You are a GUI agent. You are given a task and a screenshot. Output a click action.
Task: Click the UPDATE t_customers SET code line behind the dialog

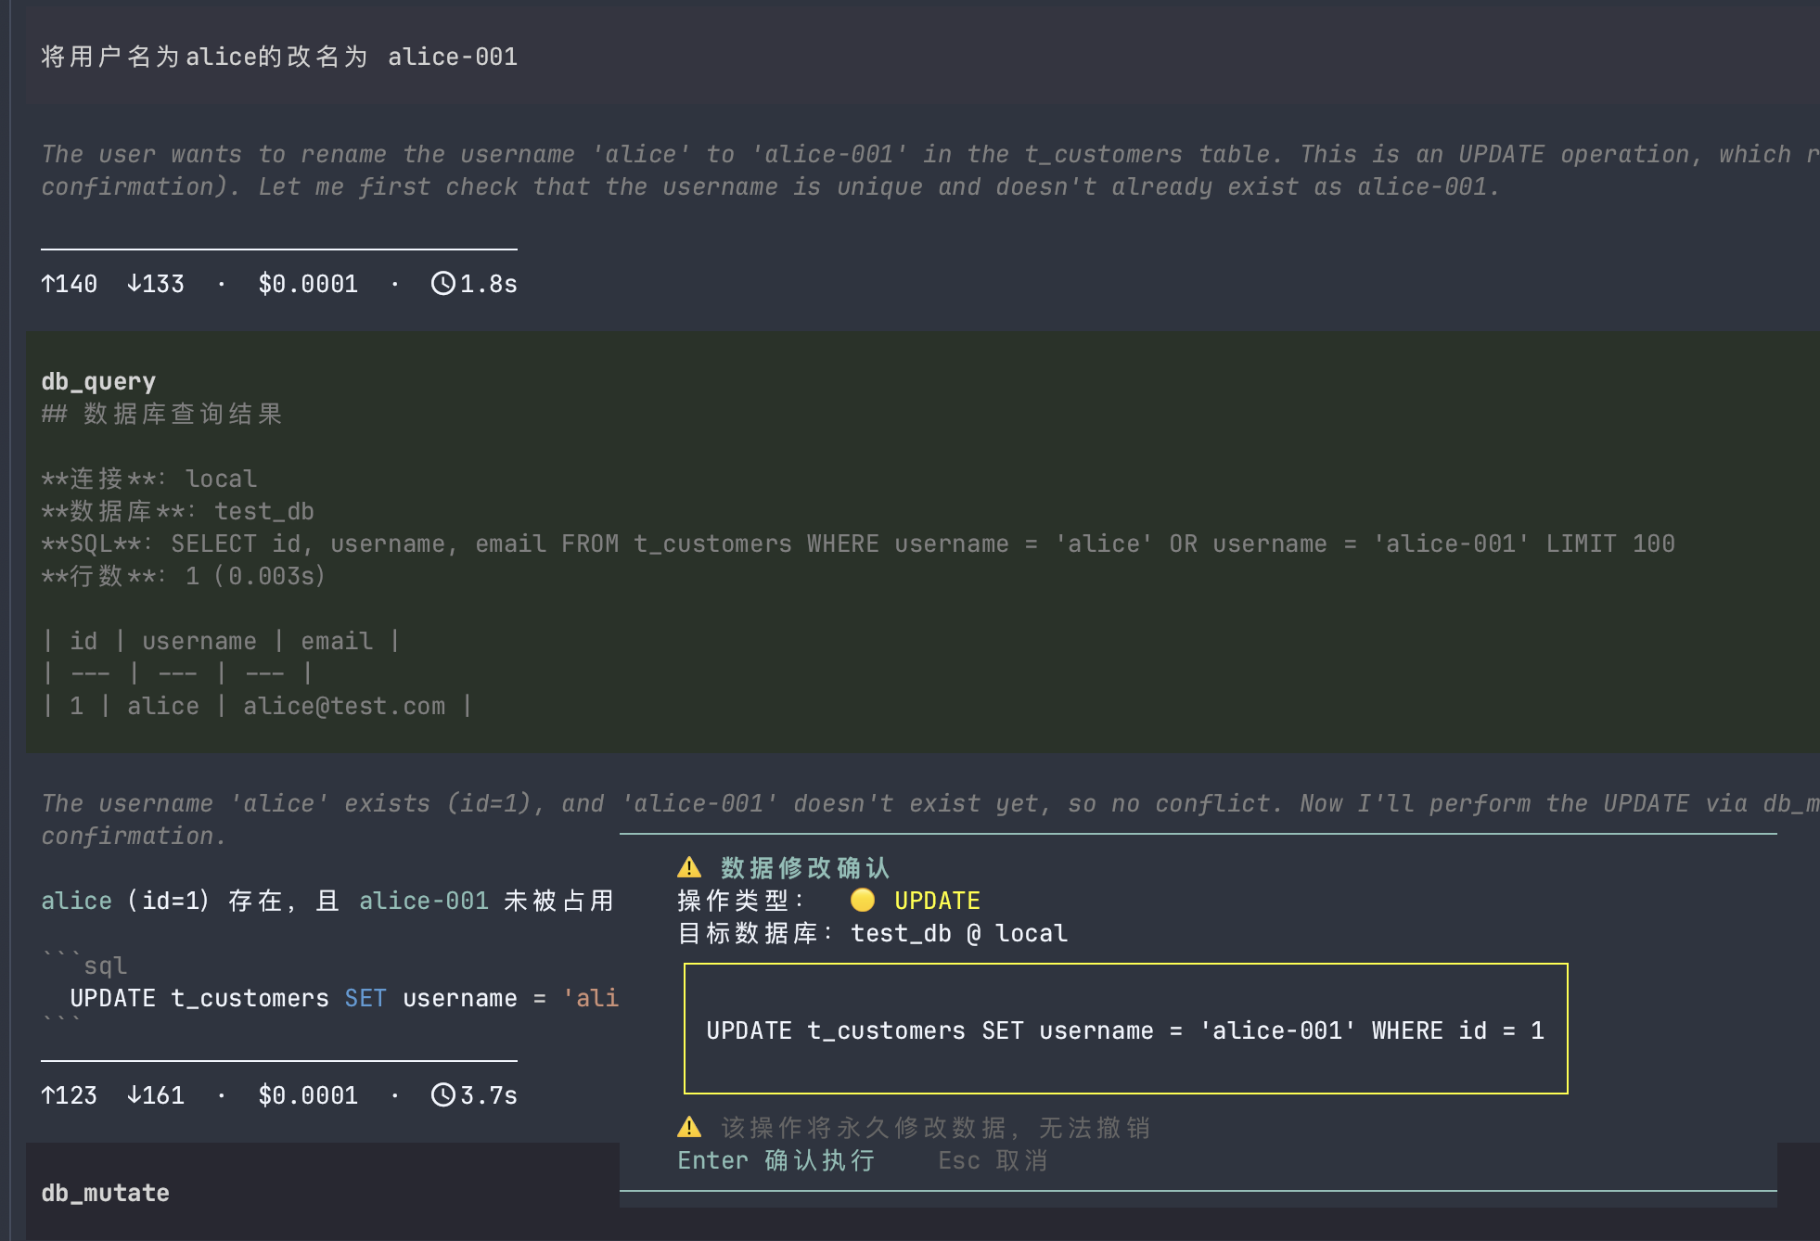(x=344, y=998)
